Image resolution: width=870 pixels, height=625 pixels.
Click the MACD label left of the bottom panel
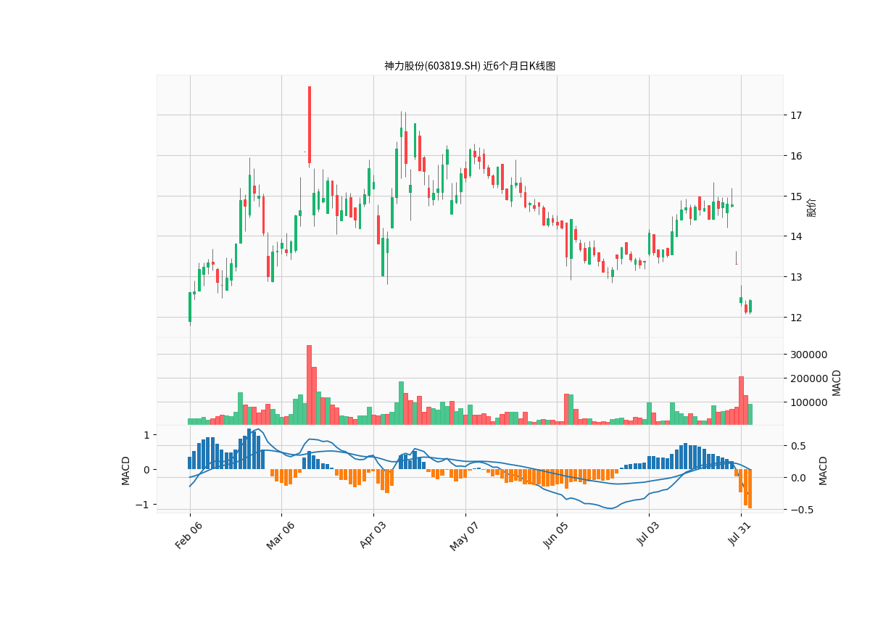pos(126,470)
